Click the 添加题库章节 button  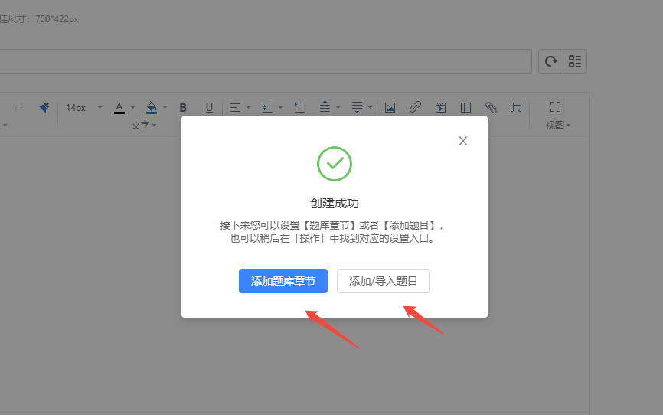283,281
